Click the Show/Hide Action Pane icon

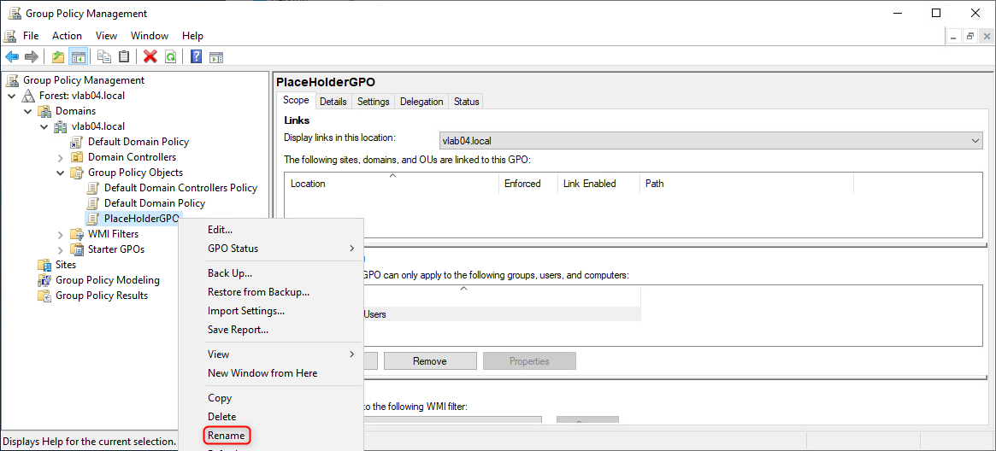tap(216, 57)
